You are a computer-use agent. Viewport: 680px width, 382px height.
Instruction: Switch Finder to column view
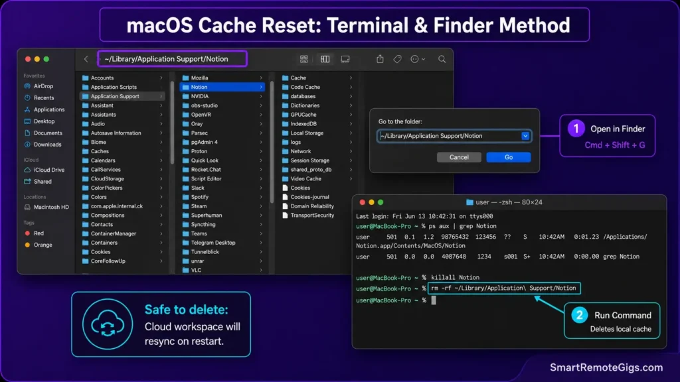coord(325,59)
